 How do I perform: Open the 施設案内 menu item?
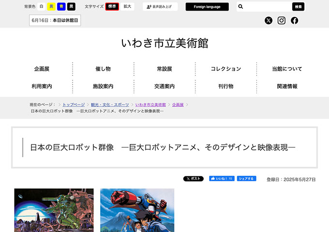pyautogui.click(x=103, y=86)
